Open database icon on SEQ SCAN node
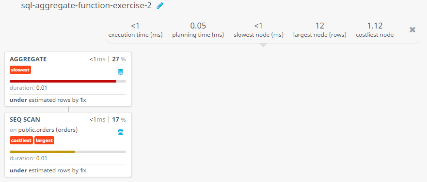Viewport: 427px width, 182px height. pos(120,132)
